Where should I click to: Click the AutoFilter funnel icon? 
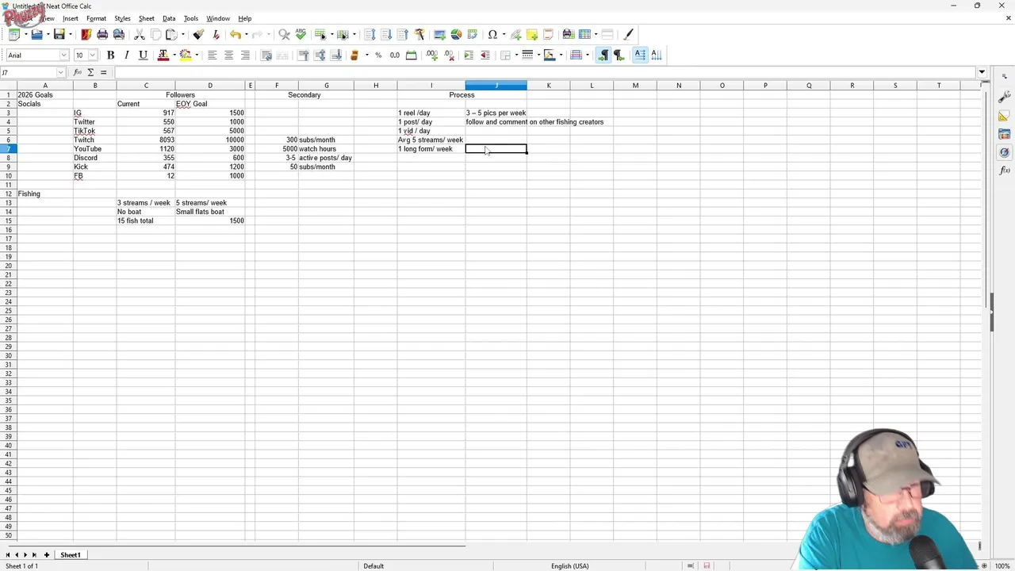(419, 34)
